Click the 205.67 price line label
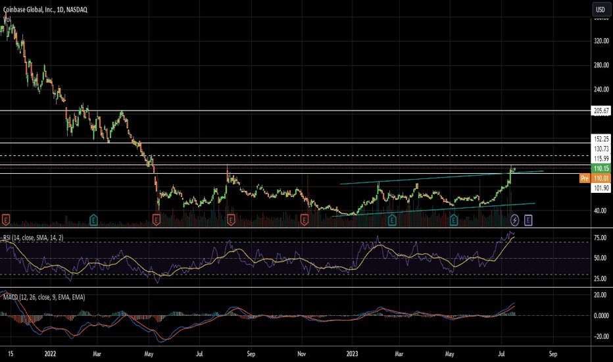Image resolution: width=613 pixels, height=362 pixels. 601,111
